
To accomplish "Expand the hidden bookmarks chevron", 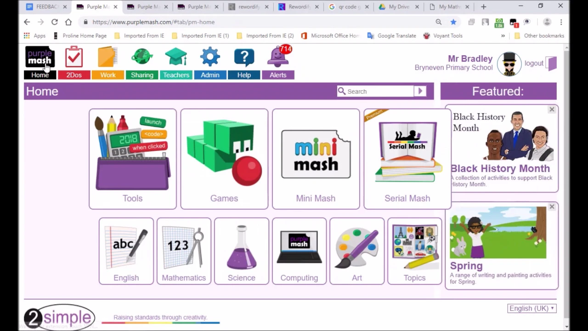I will [503, 35].
